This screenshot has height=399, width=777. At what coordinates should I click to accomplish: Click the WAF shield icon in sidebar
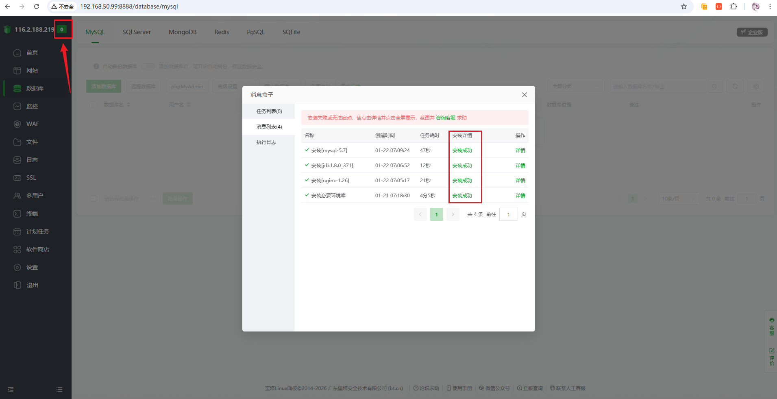click(17, 124)
